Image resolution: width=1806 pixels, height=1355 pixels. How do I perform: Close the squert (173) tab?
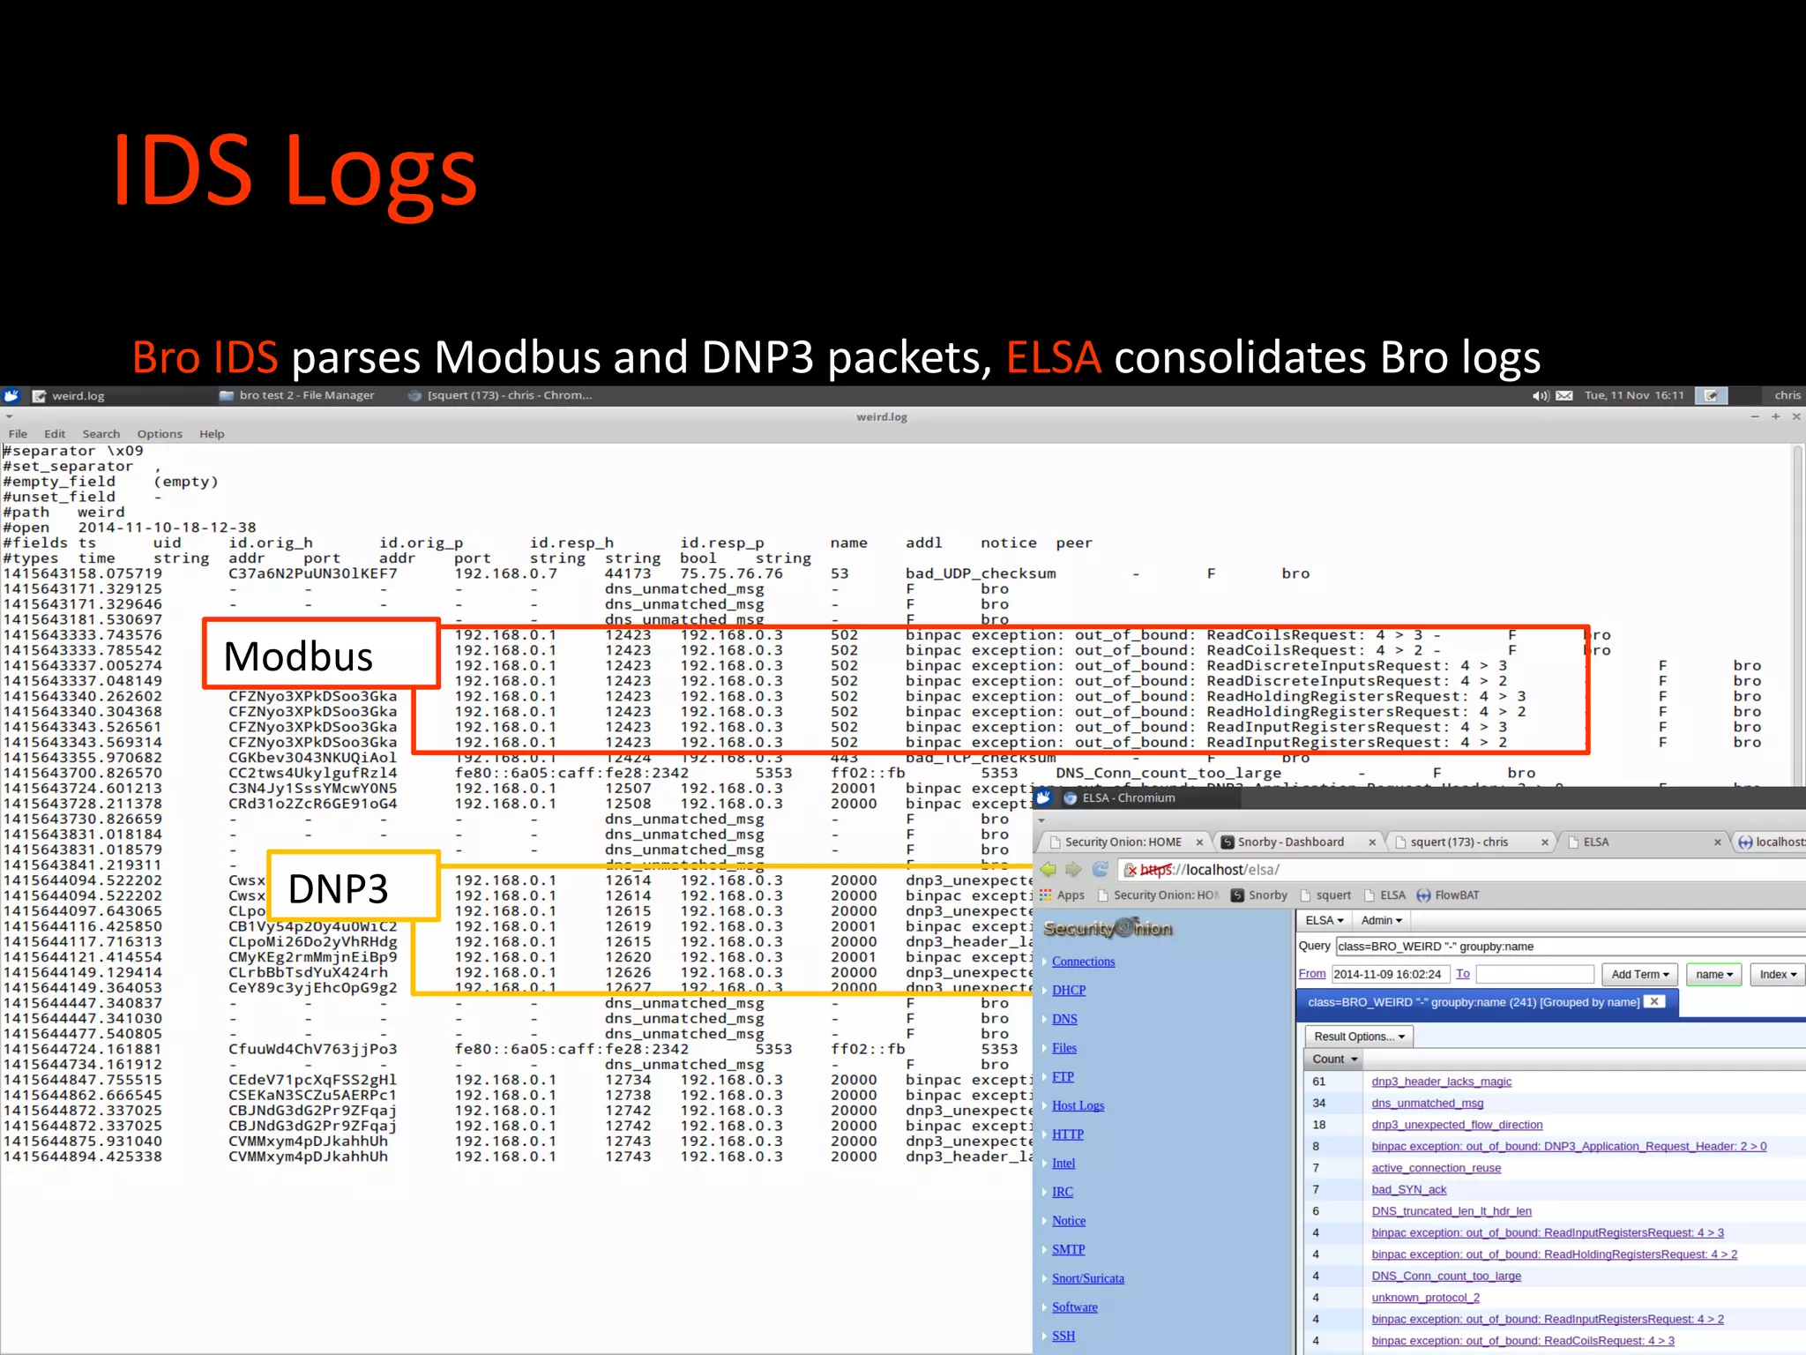tap(1545, 842)
